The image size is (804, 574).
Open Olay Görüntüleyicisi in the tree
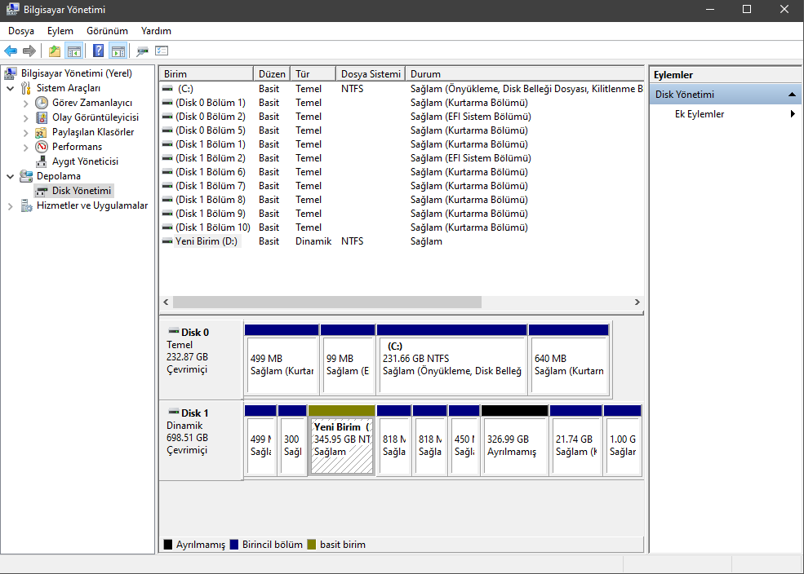[x=95, y=117]
